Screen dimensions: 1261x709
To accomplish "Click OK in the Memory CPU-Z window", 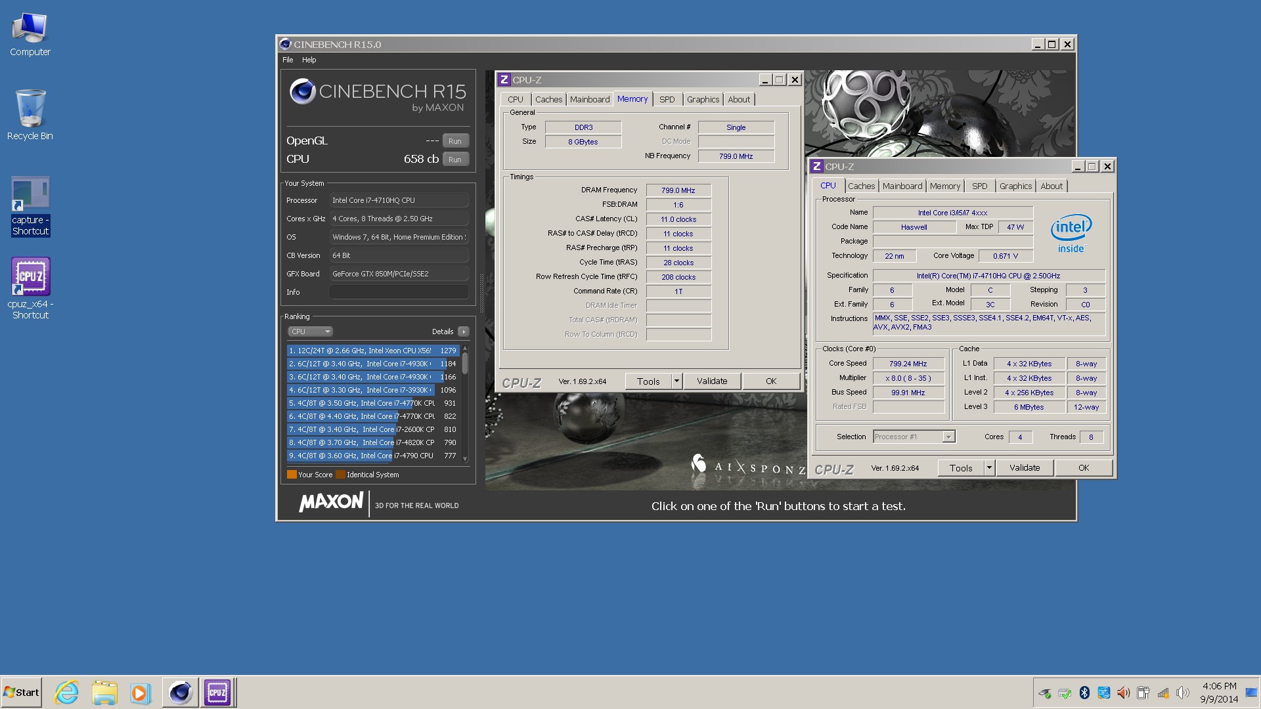I will 771,381.
